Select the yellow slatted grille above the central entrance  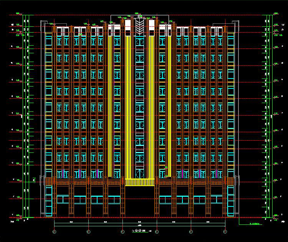click(140, 182)
